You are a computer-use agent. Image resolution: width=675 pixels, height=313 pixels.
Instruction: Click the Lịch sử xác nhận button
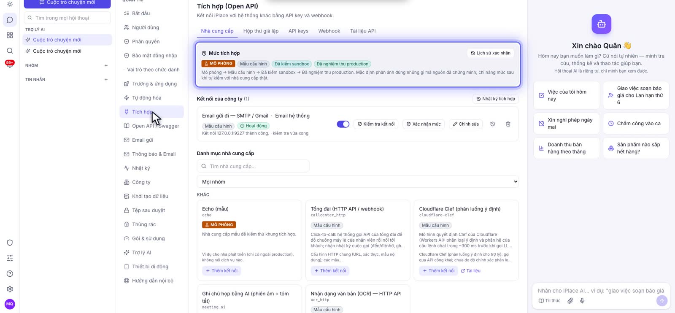pyautogui.click(x=491, y=53)
